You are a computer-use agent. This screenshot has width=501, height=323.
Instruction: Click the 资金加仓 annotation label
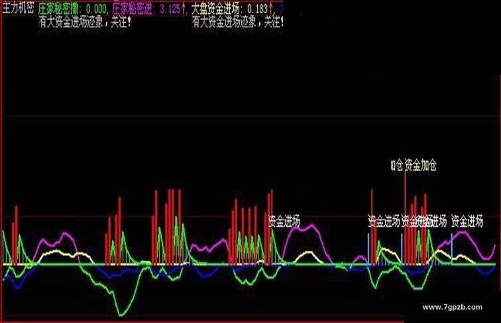click(x=420, y=165)
